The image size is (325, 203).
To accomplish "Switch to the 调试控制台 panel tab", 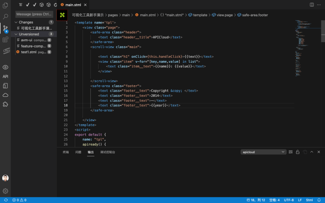I will (108, 152).
